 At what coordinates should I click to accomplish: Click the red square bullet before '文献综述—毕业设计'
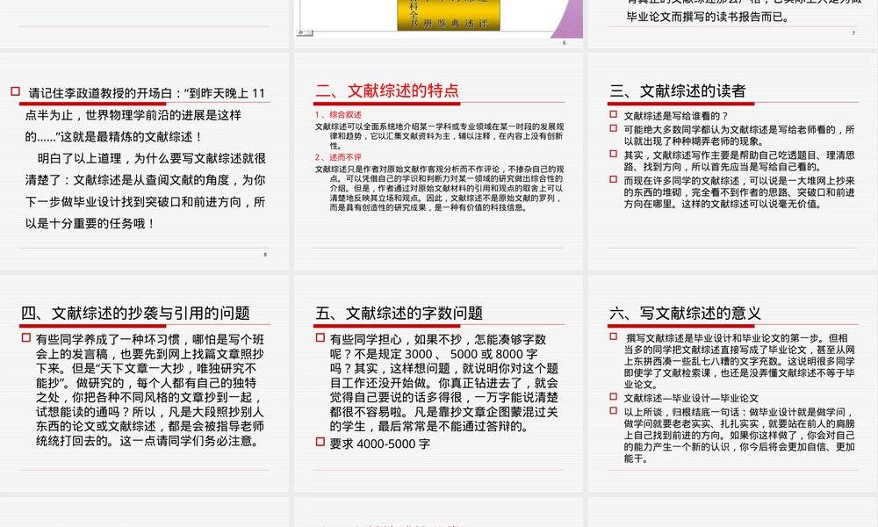click(x=613, y=396)
